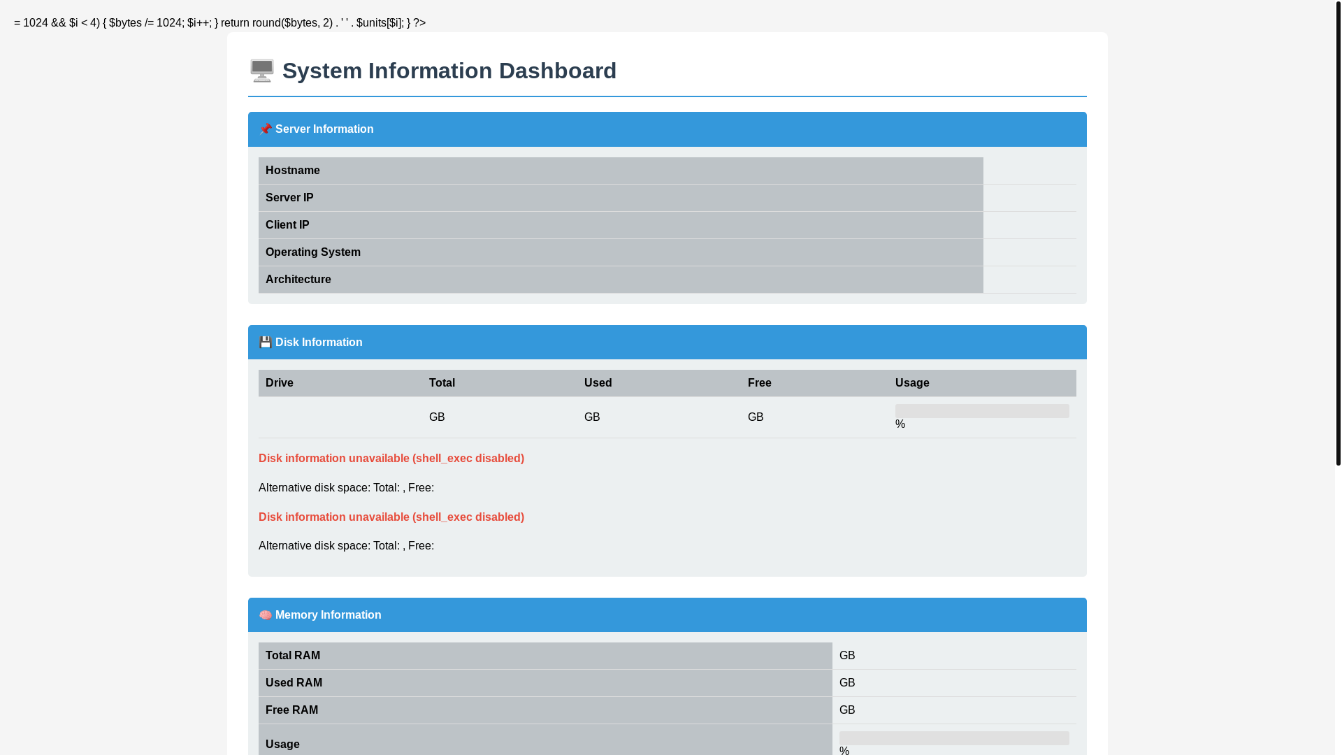The width and height of the screenshot is (1342, 755).
Task: Click the second red Disk information unavailable message
Action: coord(391,517)
